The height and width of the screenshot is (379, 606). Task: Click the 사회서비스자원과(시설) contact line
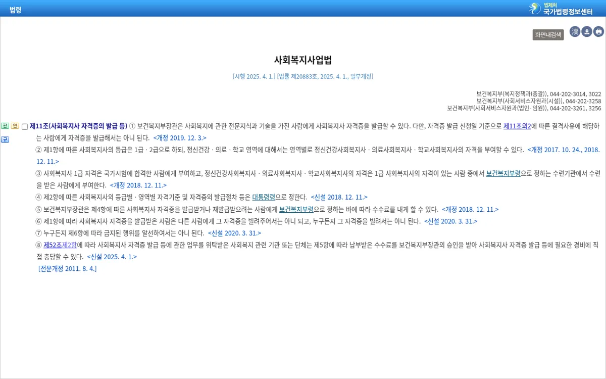coord(538,101)
